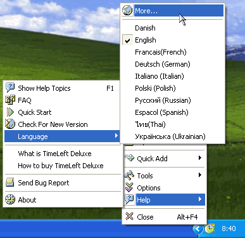
Task: Open the Tools menu item
Action: [164, 176]
